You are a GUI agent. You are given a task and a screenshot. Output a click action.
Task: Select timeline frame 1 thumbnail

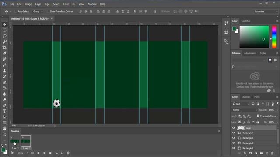14,141
